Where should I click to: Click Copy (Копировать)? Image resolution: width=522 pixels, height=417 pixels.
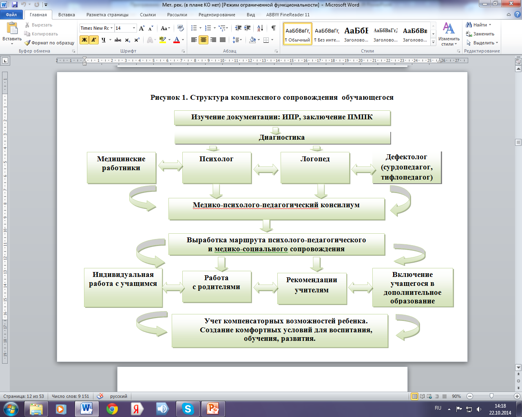[41, 34]
